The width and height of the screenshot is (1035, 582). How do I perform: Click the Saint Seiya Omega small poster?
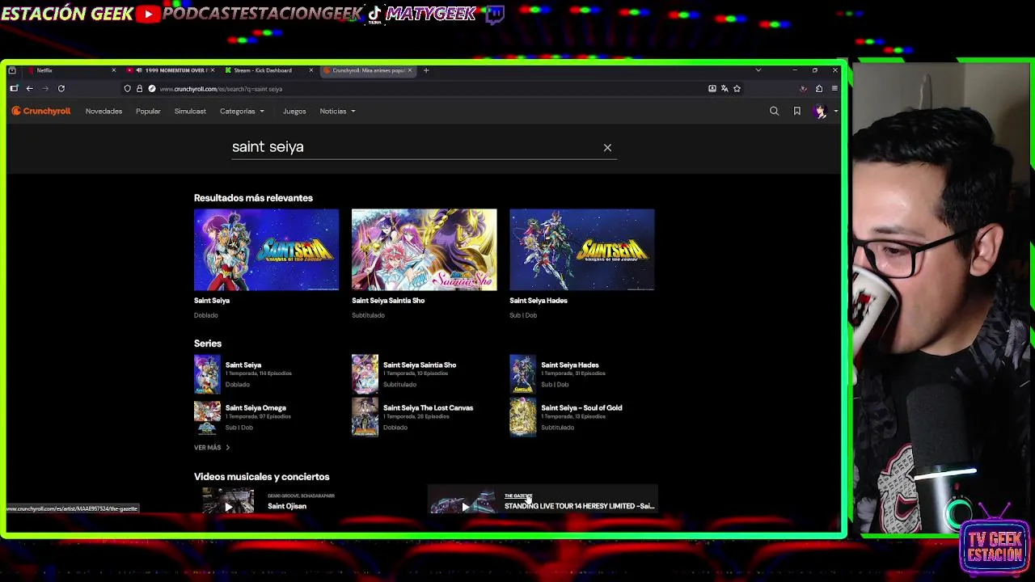pyautogui.click(x=207, y=418)
